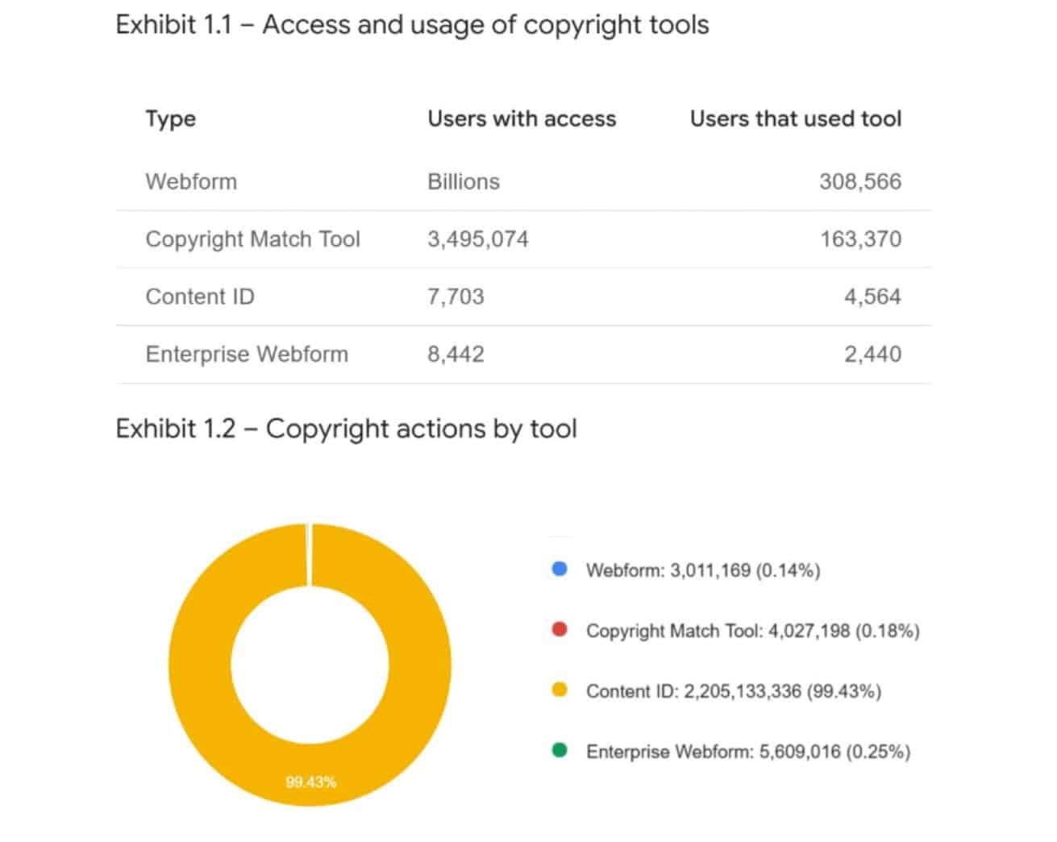Select the Webform table row label
The image size is (1057, 842).
click(191, 181)
